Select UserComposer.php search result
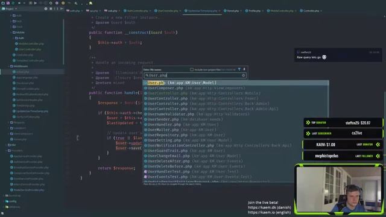This screenshot has height=217, width=386. pos(236,88)
